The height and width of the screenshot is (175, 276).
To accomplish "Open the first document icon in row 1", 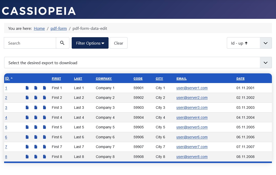I will click(27, 88).
